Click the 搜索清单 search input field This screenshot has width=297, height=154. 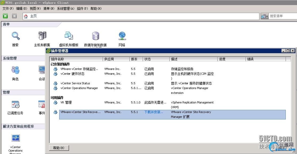pyautogui.click(x=283, y=16)
